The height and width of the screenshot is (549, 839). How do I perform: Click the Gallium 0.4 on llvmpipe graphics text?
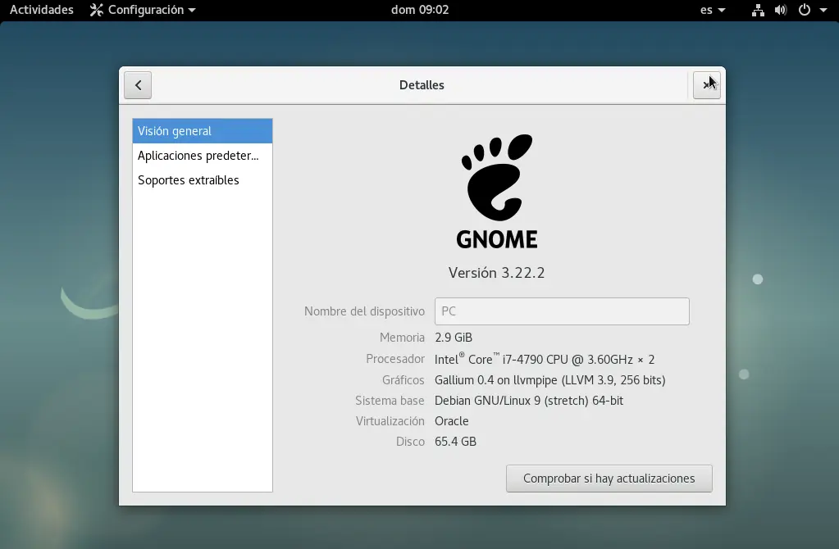coord(550,380)
